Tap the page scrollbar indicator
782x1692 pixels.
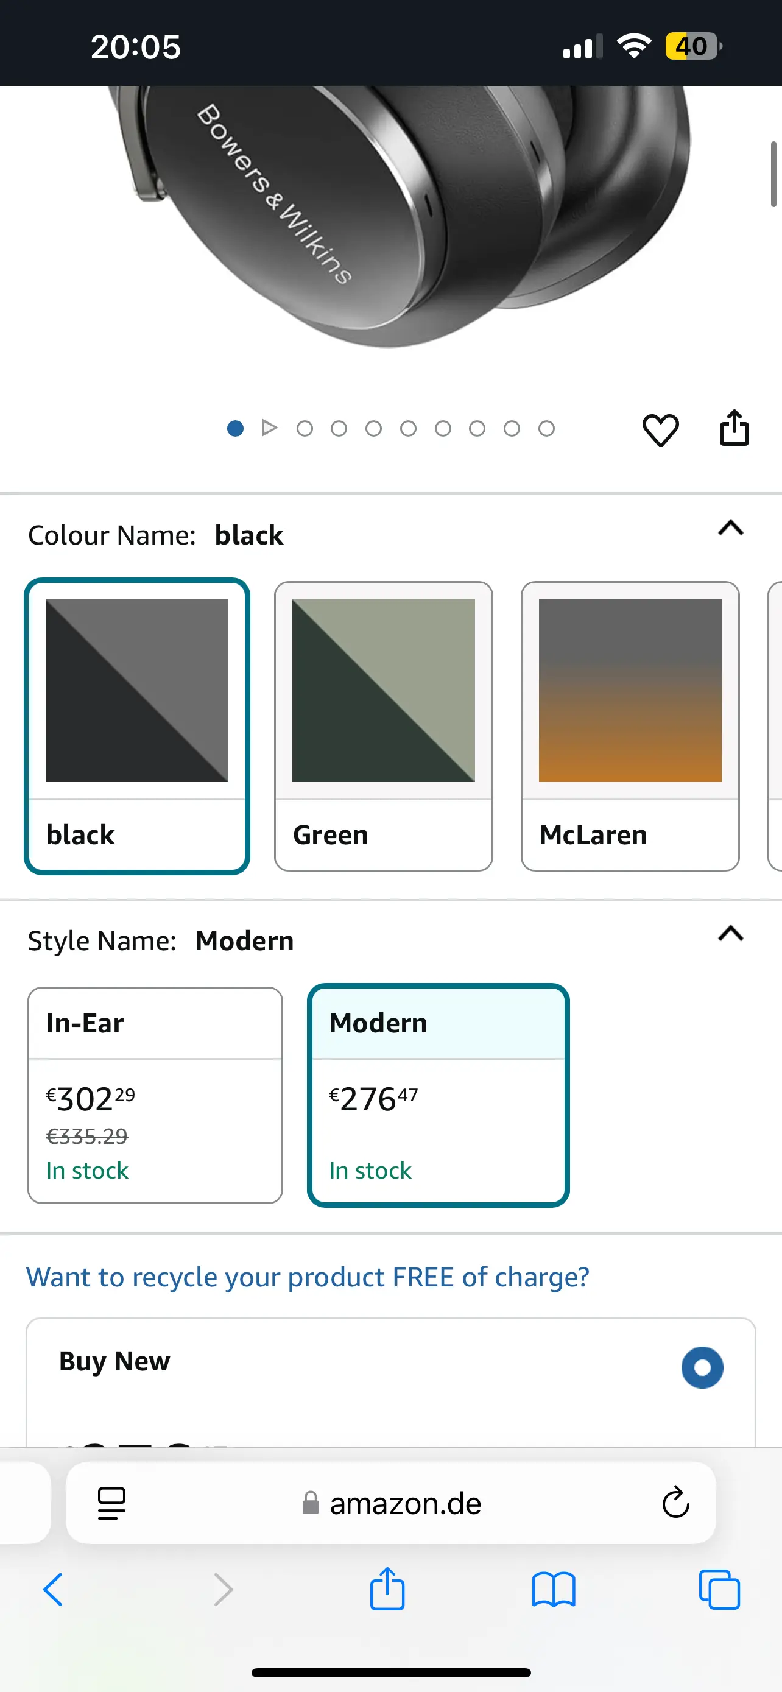click(773, 174)
